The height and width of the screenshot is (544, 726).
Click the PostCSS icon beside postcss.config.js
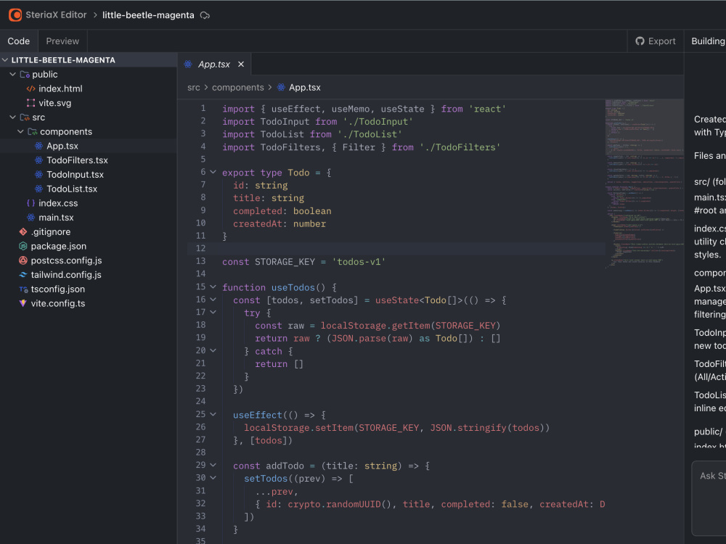coord(23,260)
